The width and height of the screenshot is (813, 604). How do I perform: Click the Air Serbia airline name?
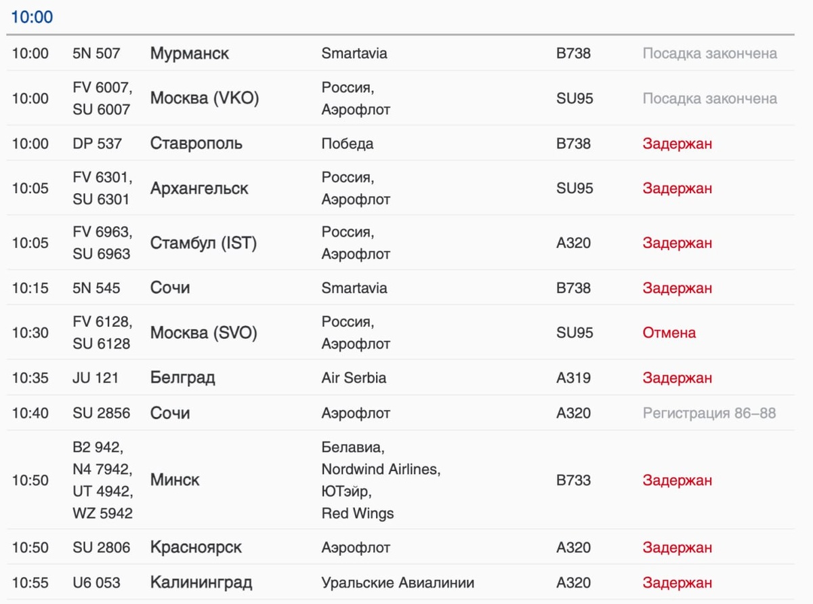pyautogui.click(x=354, y=378)
